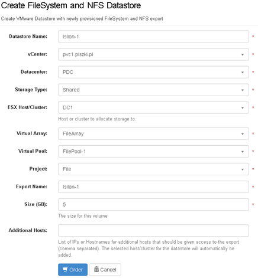Click into the Export Name field
Image resolution: width=258 pixels, height=278 pixels.
click(153, 187)
